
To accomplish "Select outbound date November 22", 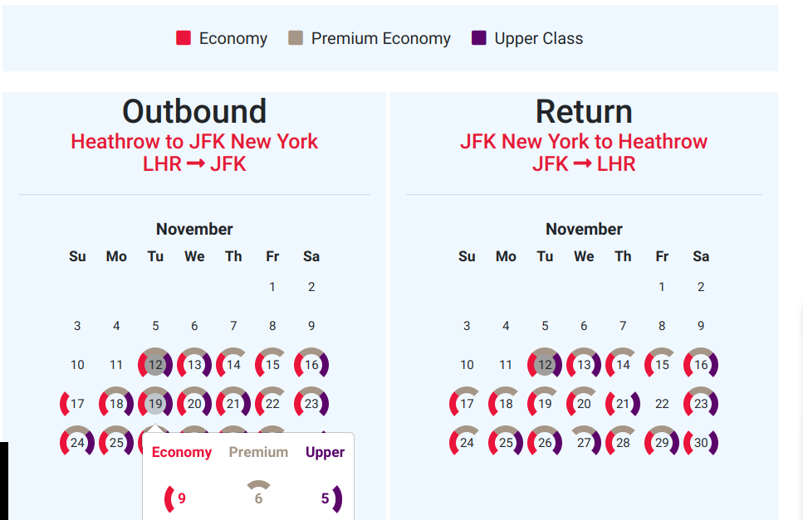I will coord(272,404).
